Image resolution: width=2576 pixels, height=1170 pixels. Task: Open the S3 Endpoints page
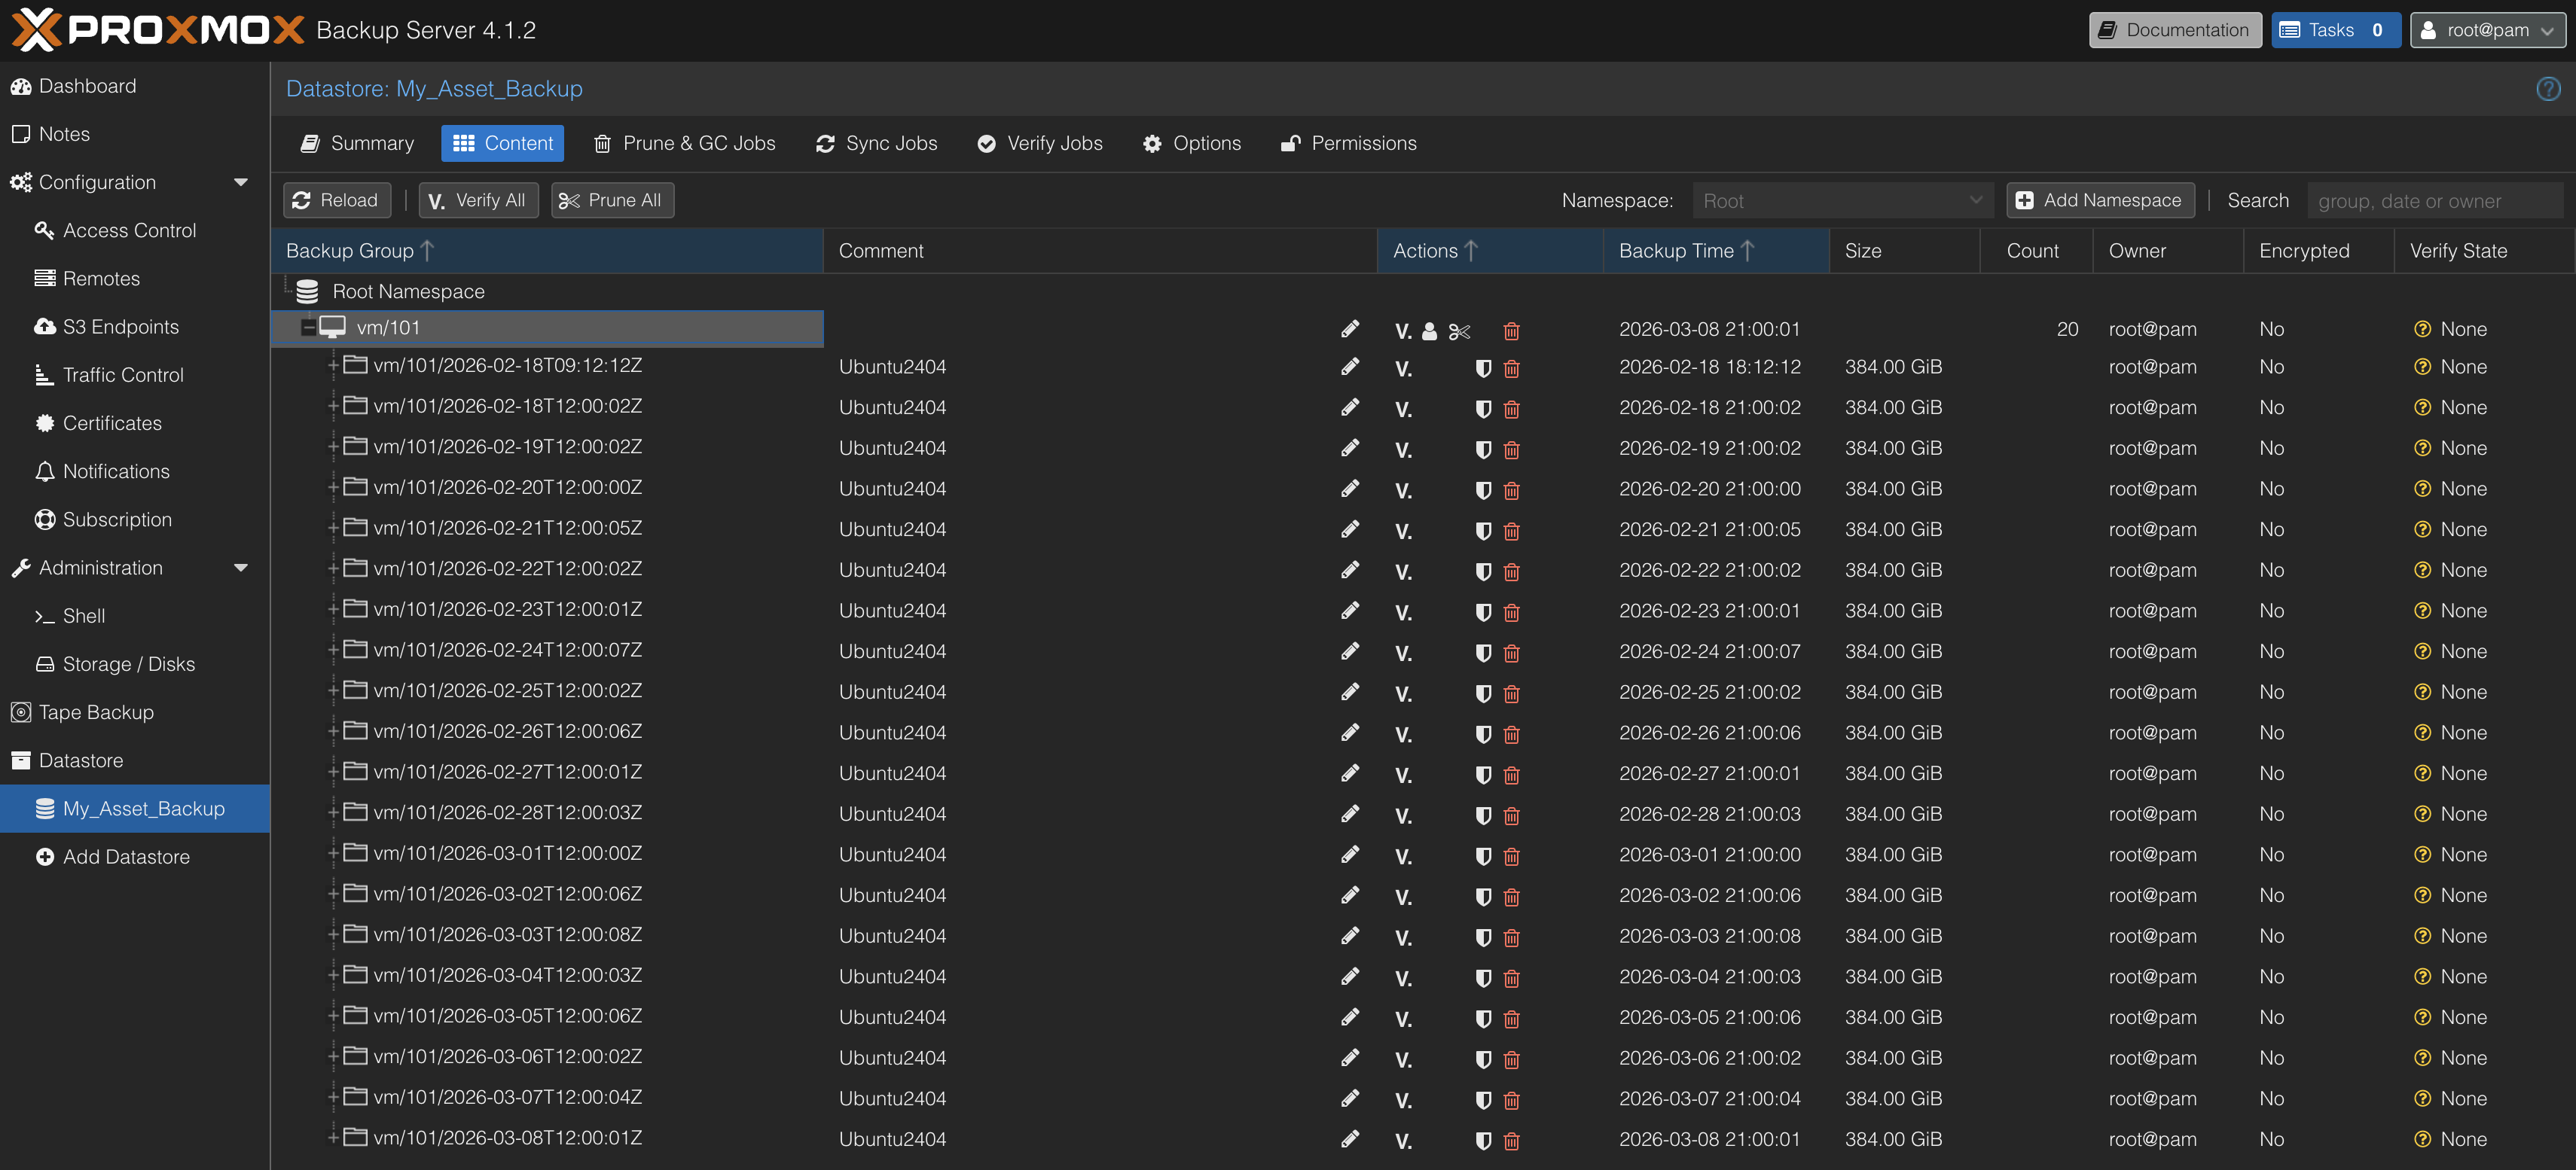pyautogui.click(x=121, y=327)
